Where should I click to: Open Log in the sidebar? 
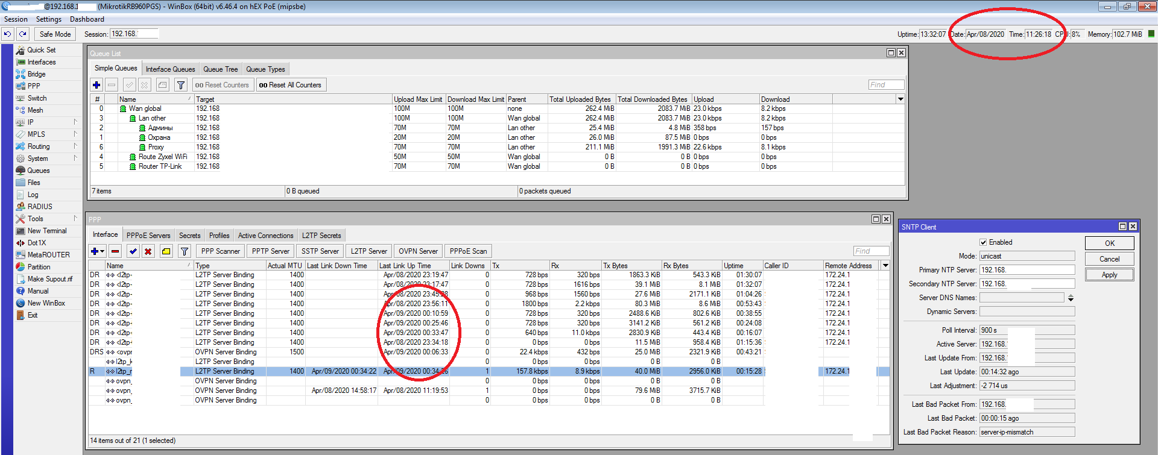pyautogui.click(x=33, y=195)
